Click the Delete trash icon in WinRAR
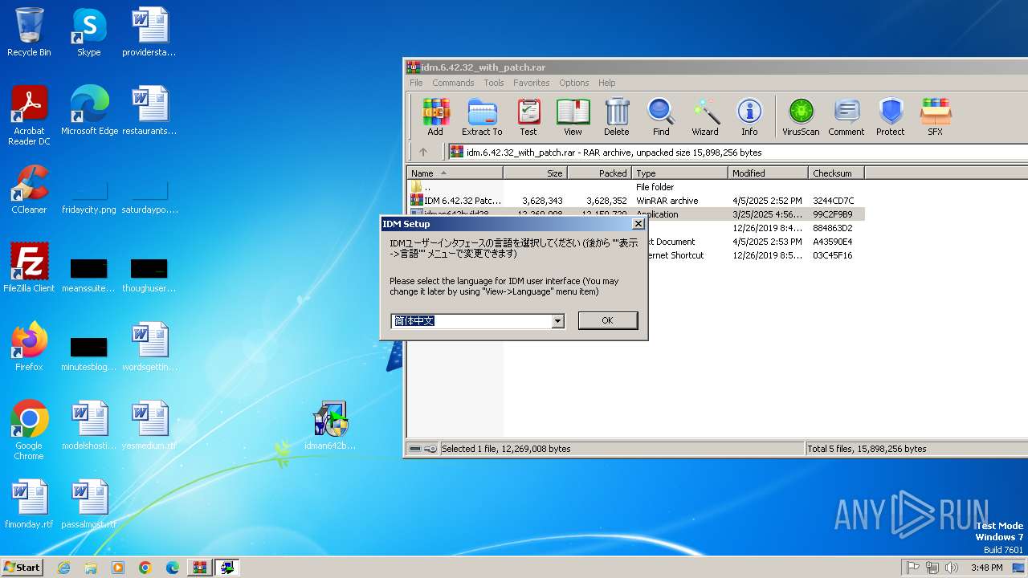This screenshot has width=1028, height=578. (617, 117)
